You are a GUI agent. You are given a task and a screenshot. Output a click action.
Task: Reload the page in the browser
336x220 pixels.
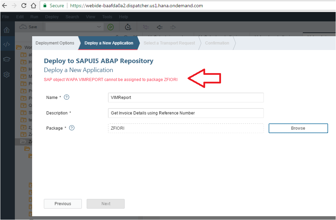23,6
